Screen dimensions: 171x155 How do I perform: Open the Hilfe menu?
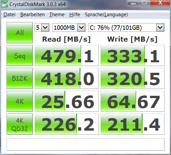click(x=75, y=15)
